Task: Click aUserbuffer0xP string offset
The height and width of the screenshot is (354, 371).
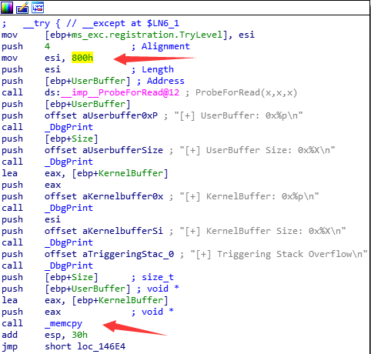Action: (120, 115)
